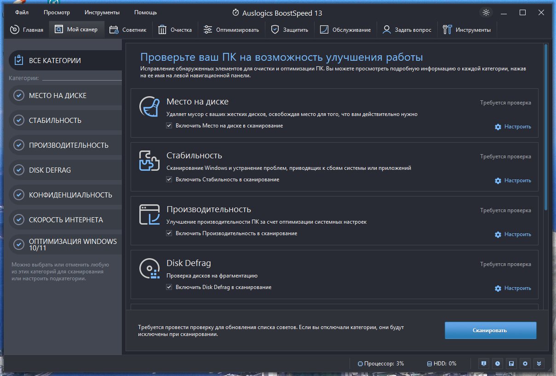Click Настроить link for Место на диске
This screenshot has width=556, height=376.
(x=513, y=127)
